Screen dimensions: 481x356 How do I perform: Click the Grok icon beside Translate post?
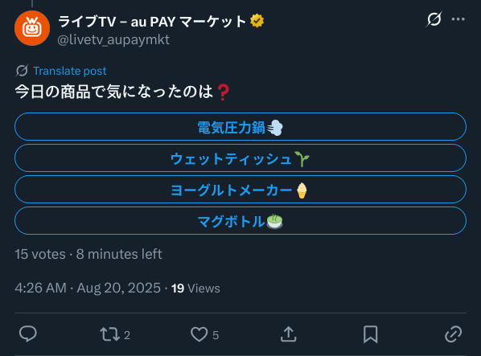22,71
